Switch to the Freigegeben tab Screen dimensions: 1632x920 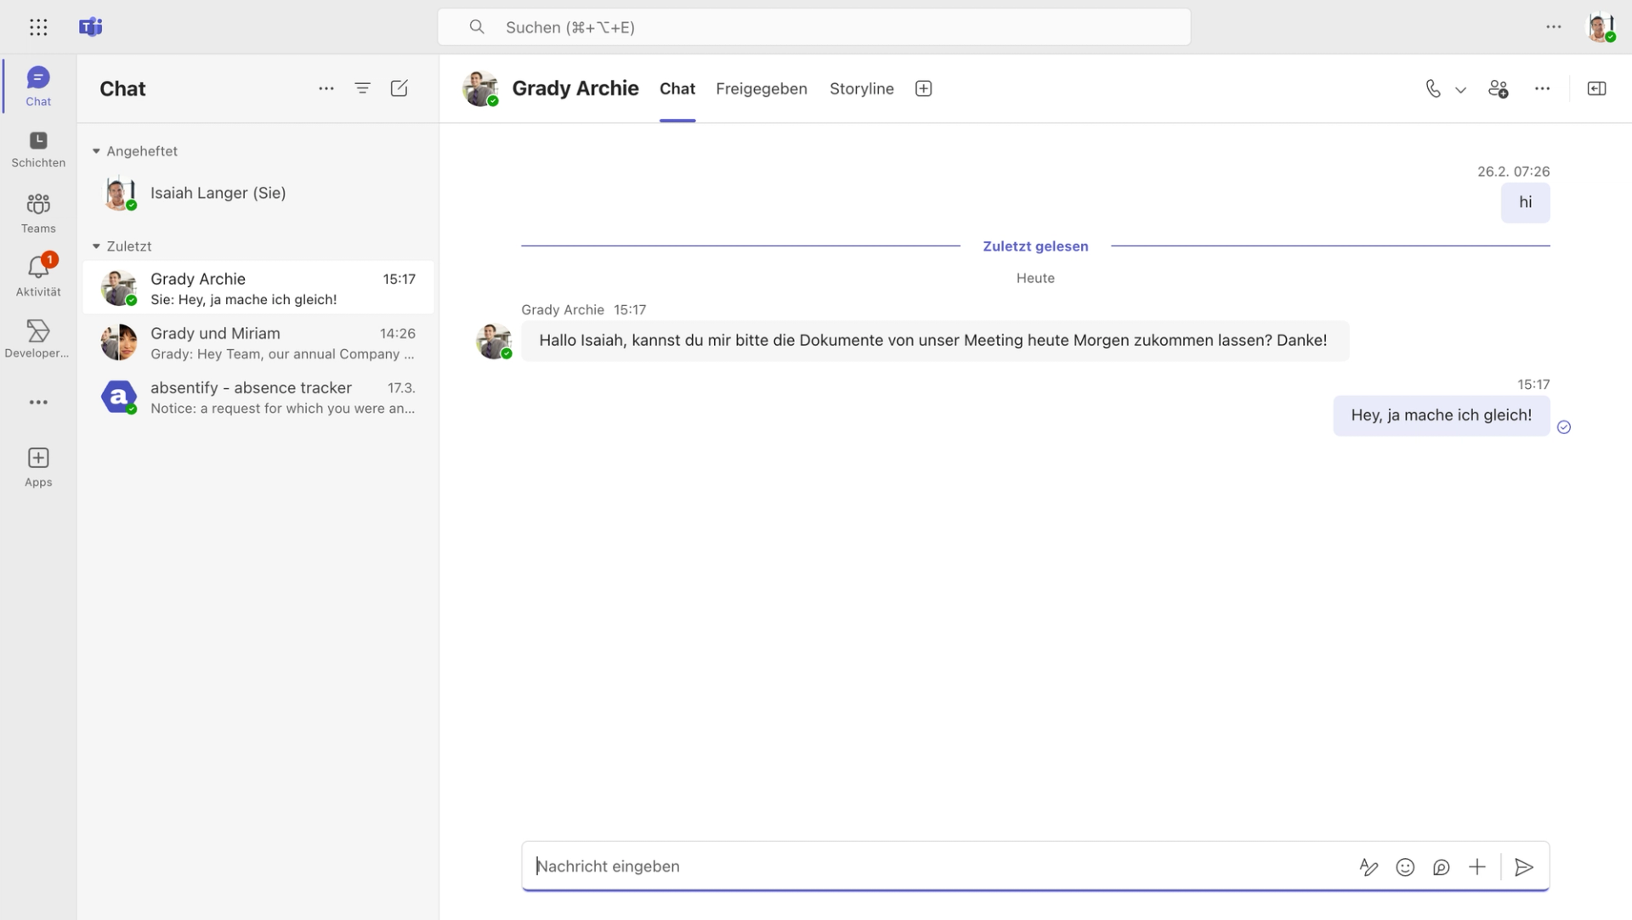click(761, 88)
